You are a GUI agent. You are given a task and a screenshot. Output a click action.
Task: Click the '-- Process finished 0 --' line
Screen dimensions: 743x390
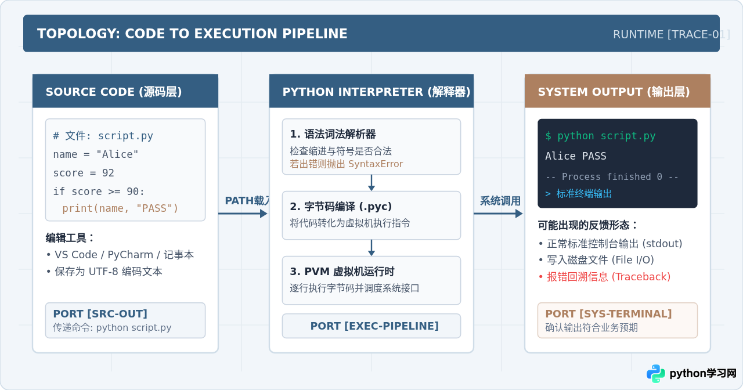612,176
